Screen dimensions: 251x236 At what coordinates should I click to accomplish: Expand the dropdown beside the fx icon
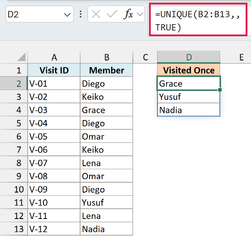click(140, 14)
